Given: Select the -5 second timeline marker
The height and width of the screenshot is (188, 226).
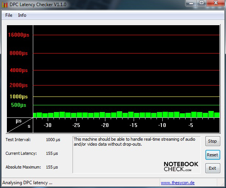Looking at the screenshot, I should [191, 125].
